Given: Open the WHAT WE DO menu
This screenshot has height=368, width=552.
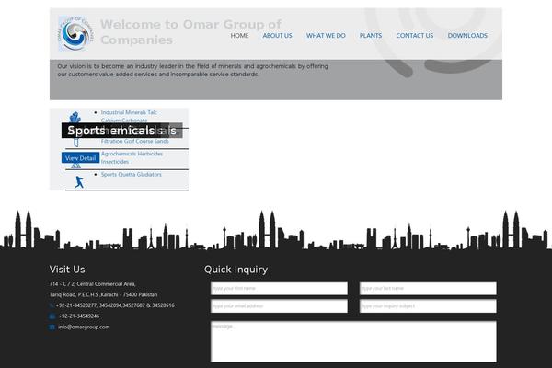Looking at the screenshot, I should pos(326,36).
